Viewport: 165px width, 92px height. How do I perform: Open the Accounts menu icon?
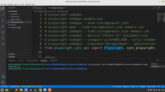pos(3,76)
